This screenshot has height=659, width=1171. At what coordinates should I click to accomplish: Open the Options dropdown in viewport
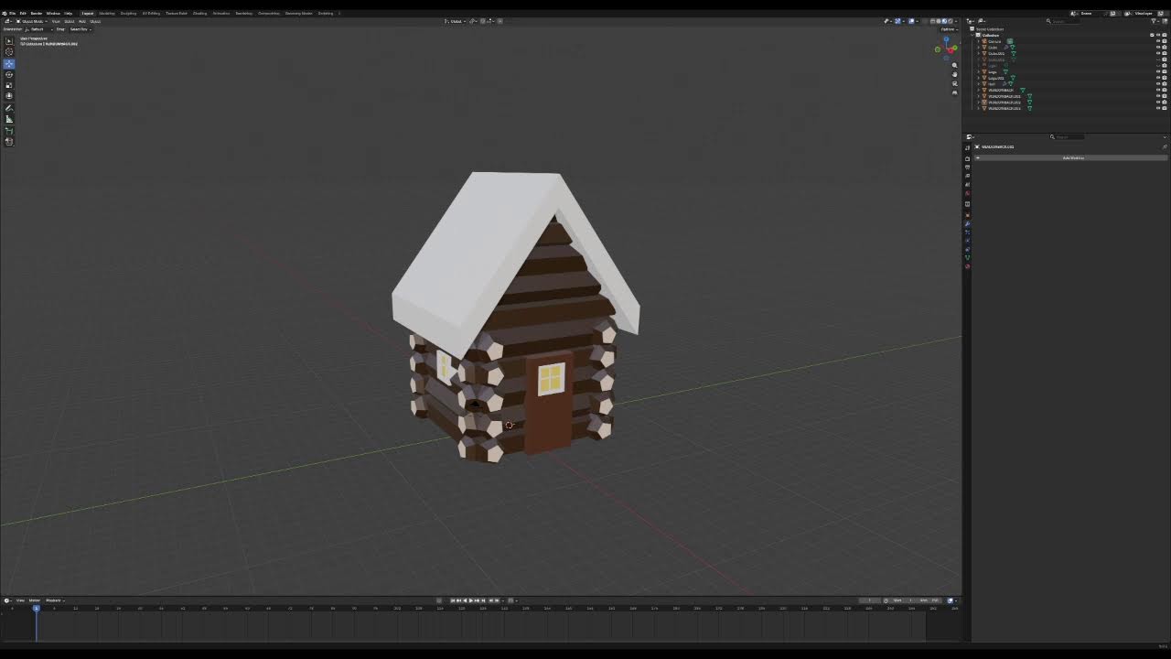click(950, 29)
